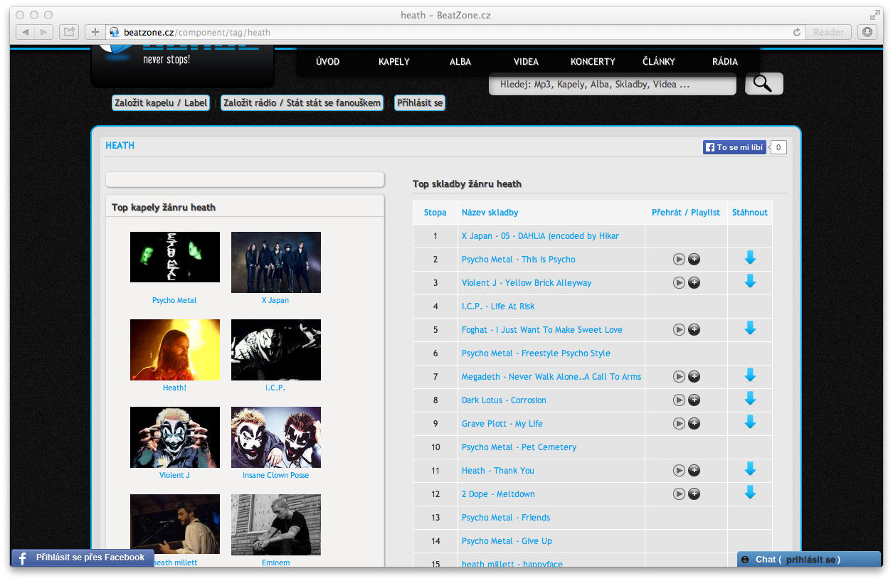Open the X Japan band thumbnail
This screenshot has width=893, height=581.
(x=276, y=262)
